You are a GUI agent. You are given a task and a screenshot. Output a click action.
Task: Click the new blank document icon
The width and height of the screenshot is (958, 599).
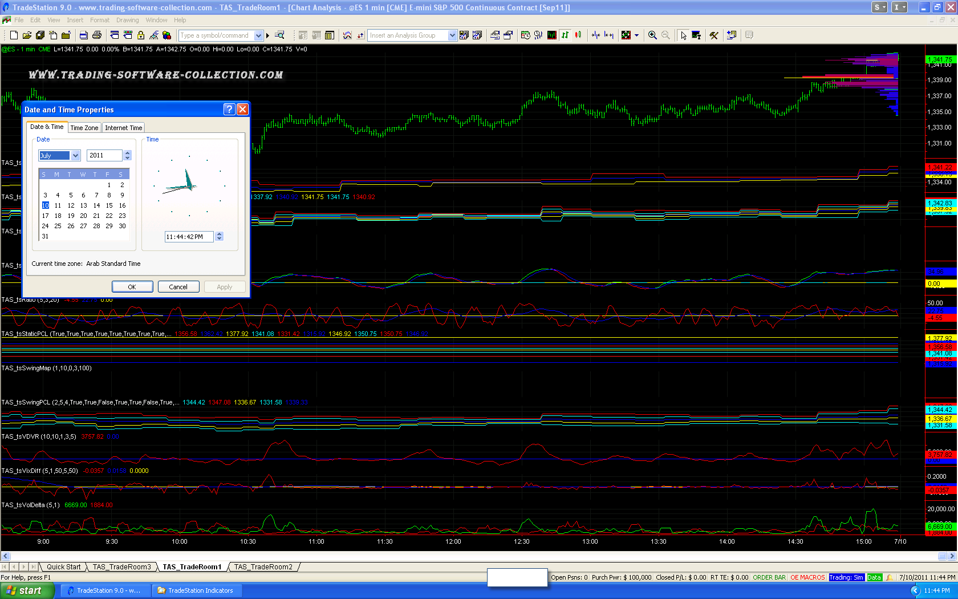pos(14,35)
